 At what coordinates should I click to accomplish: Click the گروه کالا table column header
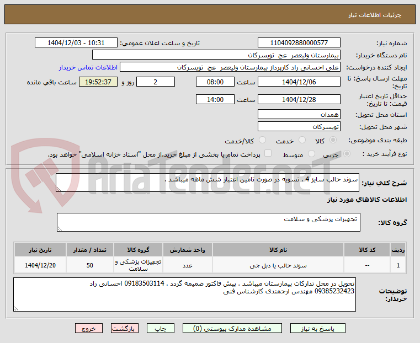[138, 250]
